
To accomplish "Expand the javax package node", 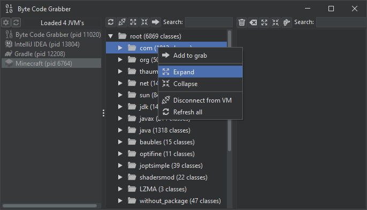I will click(120, 118).
